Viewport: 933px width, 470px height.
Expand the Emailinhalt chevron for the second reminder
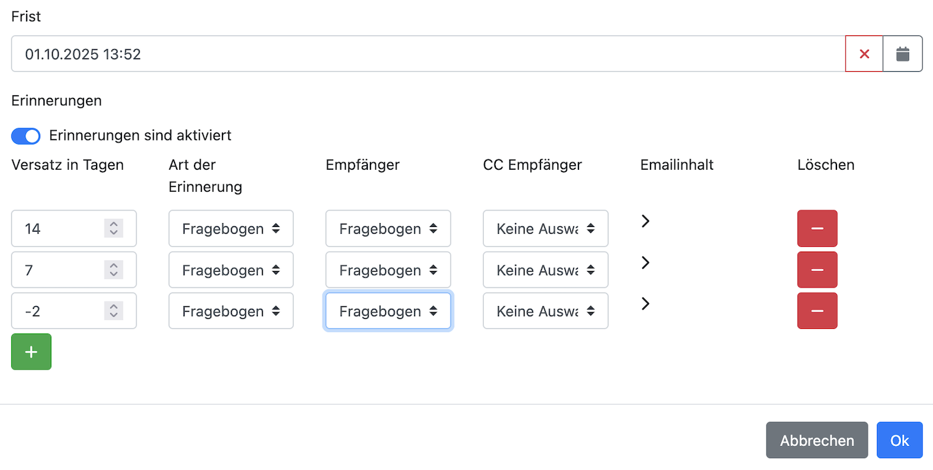644,262
